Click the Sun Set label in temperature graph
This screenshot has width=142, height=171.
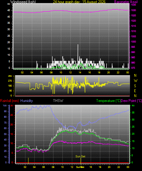(80, 157)
